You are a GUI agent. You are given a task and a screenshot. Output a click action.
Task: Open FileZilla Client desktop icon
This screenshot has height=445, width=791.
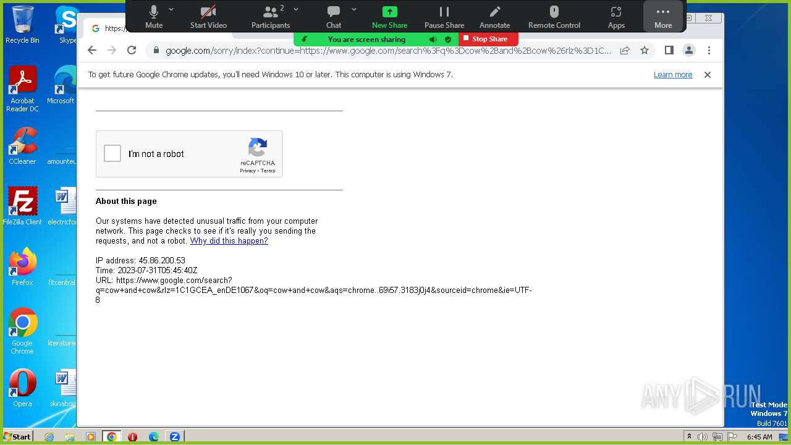pyautogui.click(x=22, y=206)
